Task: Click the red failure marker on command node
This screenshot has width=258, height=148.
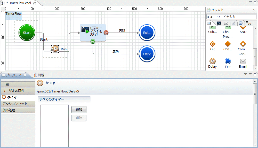Action: coord(106,33)
